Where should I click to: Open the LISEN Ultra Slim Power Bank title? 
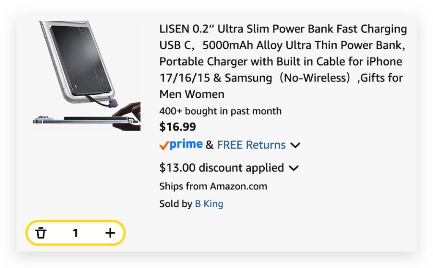(283, 29)
